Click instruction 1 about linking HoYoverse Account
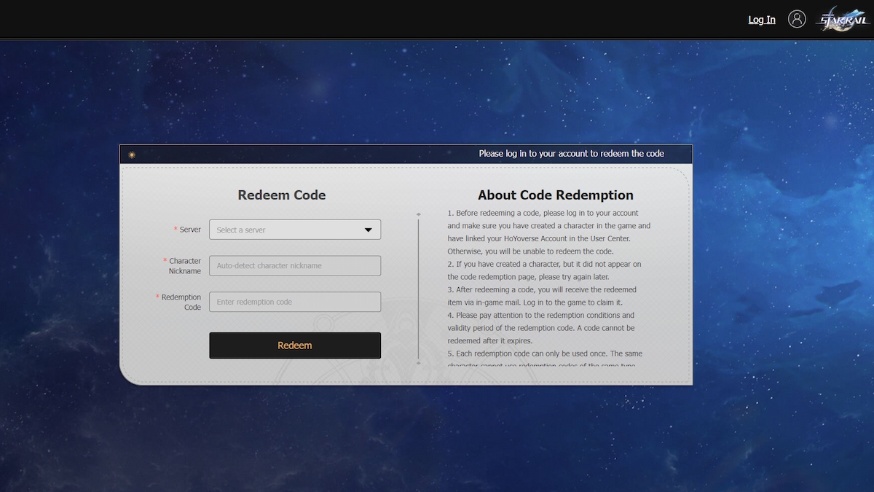 [x=548, y=232]
